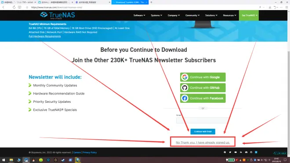Focus the Email input field
This screenshot has height=163, width=290.
[x=203, y=120]
